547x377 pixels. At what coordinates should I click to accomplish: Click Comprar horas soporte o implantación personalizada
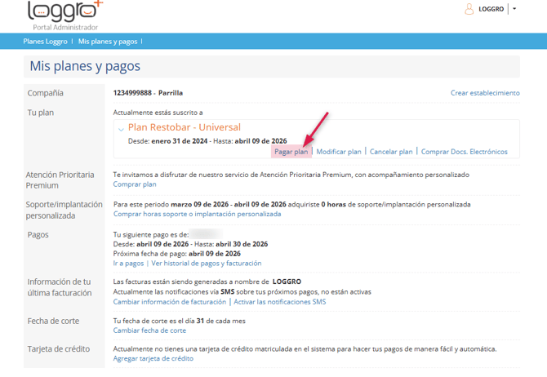pyautogui.click(x=197, y=214)
